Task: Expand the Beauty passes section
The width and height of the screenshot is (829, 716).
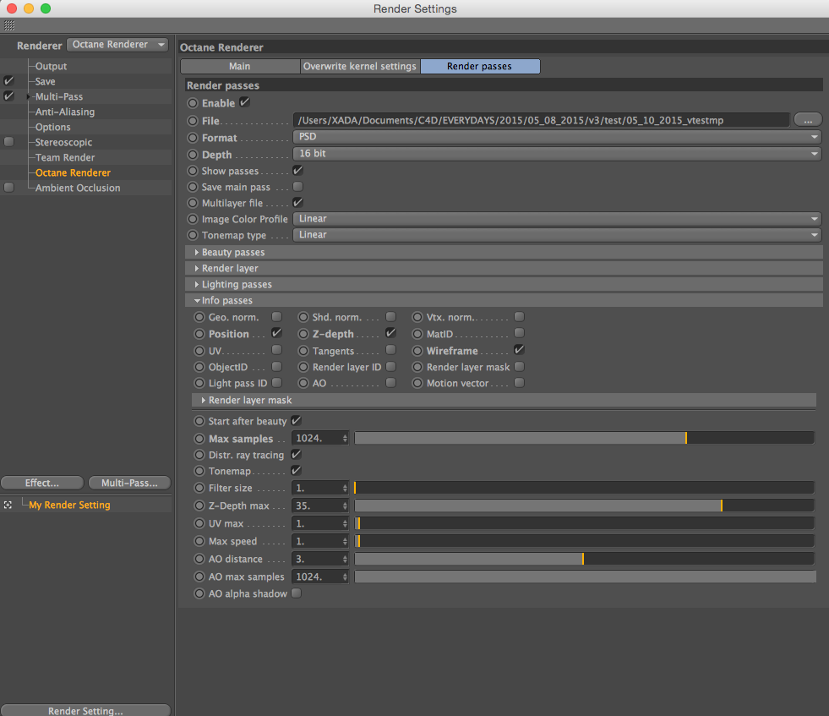Action: click(197, 252)
